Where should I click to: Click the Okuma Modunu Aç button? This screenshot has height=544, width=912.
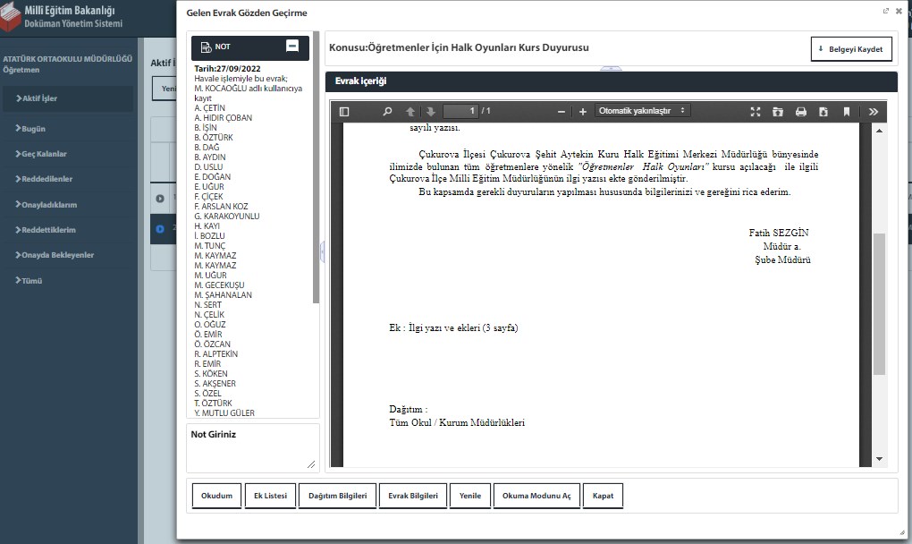tap(536, 496)
